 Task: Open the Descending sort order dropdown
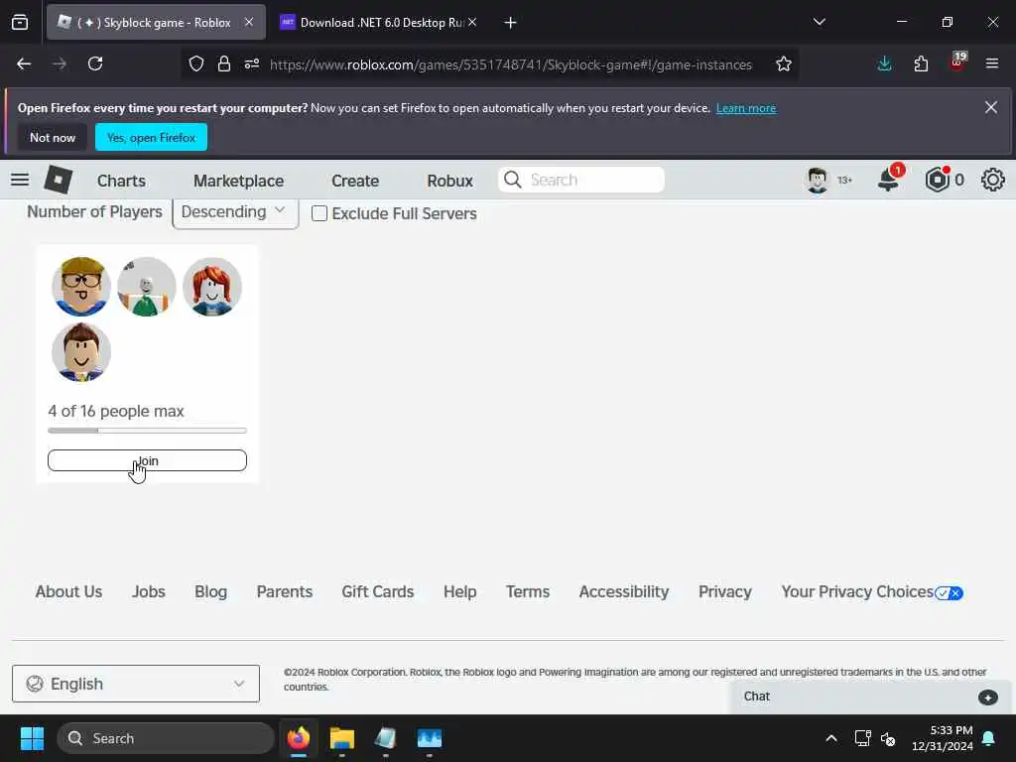235,212
